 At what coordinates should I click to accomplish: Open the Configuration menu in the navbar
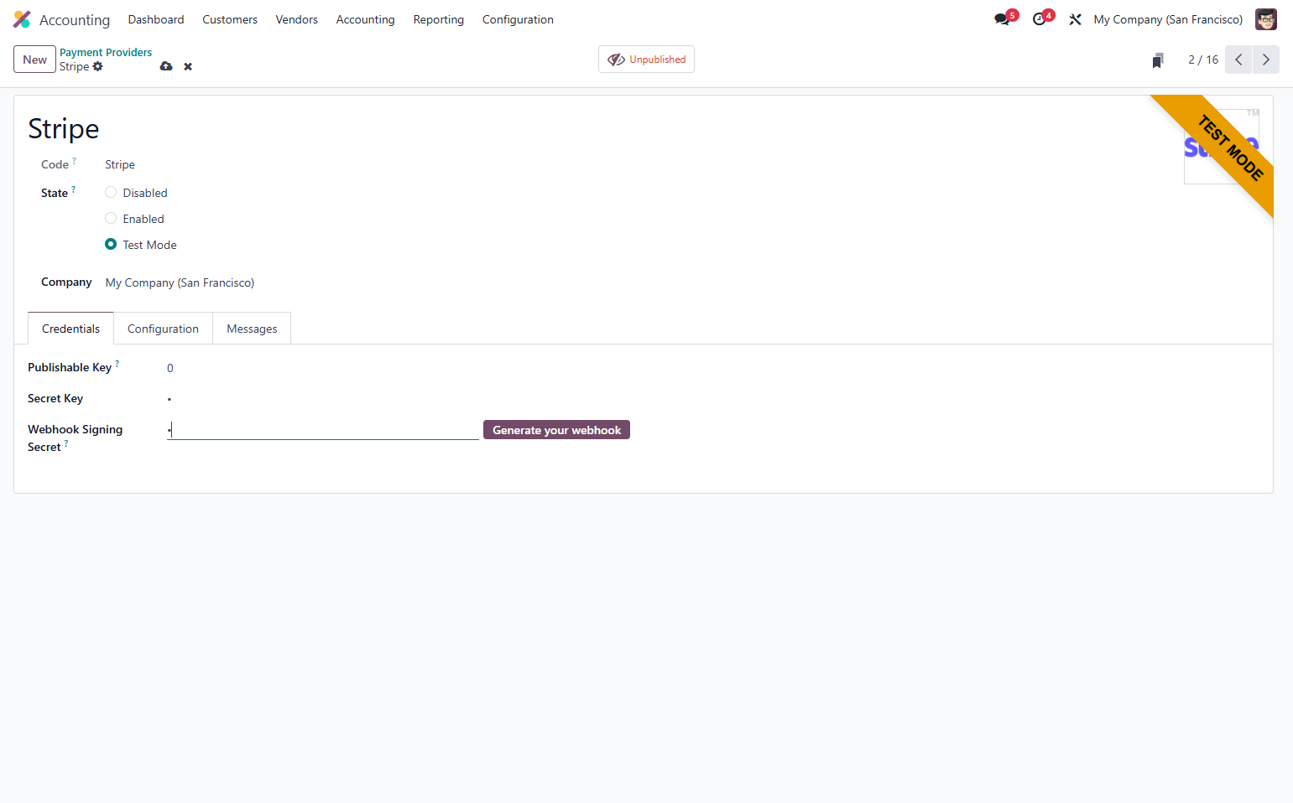coord(518,19)
